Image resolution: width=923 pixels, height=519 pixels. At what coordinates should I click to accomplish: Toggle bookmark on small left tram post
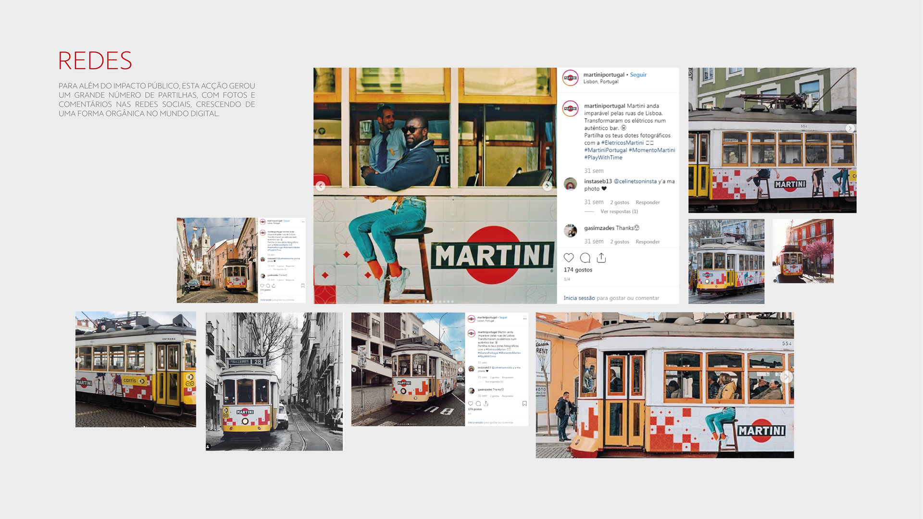click(x=303, y=285)
